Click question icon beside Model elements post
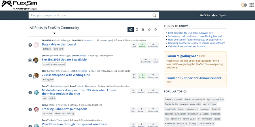The width and height of the screenshot is (255, 127). [x=30, y=92]
